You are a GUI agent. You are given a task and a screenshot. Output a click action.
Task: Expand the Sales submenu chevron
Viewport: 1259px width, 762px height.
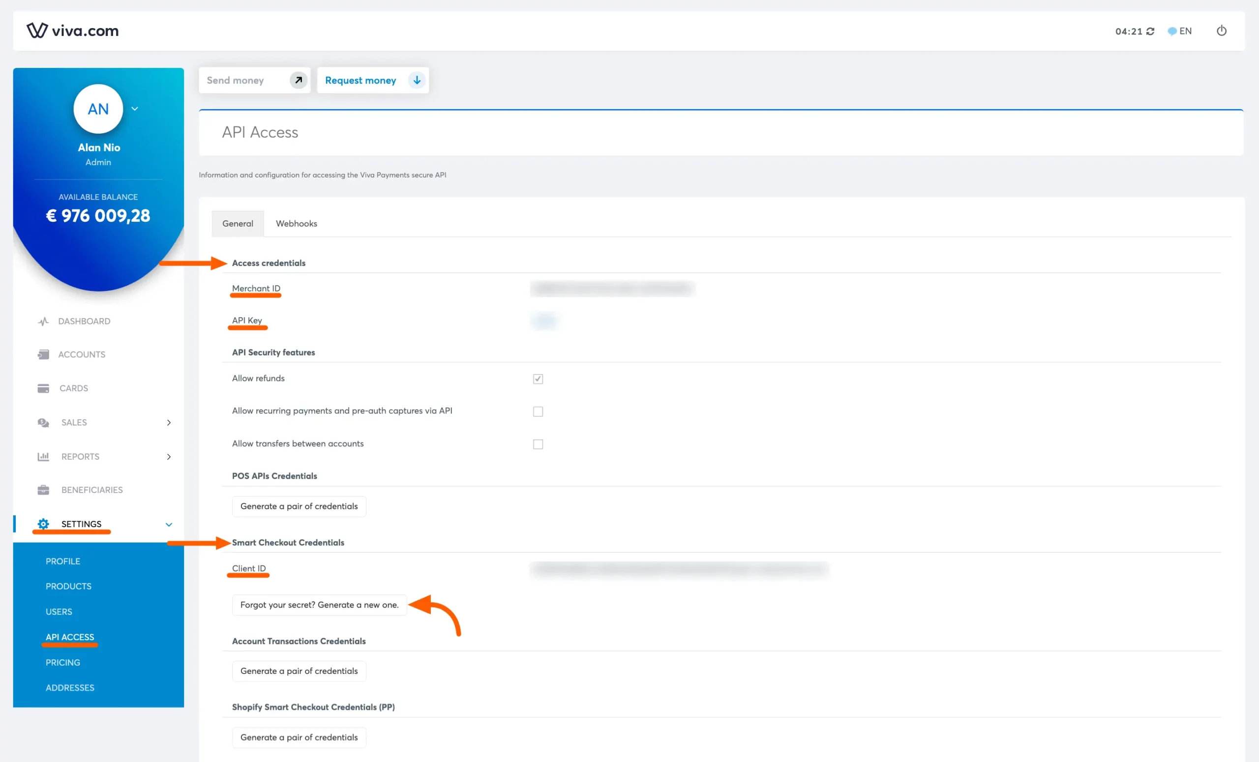point(169,422)
